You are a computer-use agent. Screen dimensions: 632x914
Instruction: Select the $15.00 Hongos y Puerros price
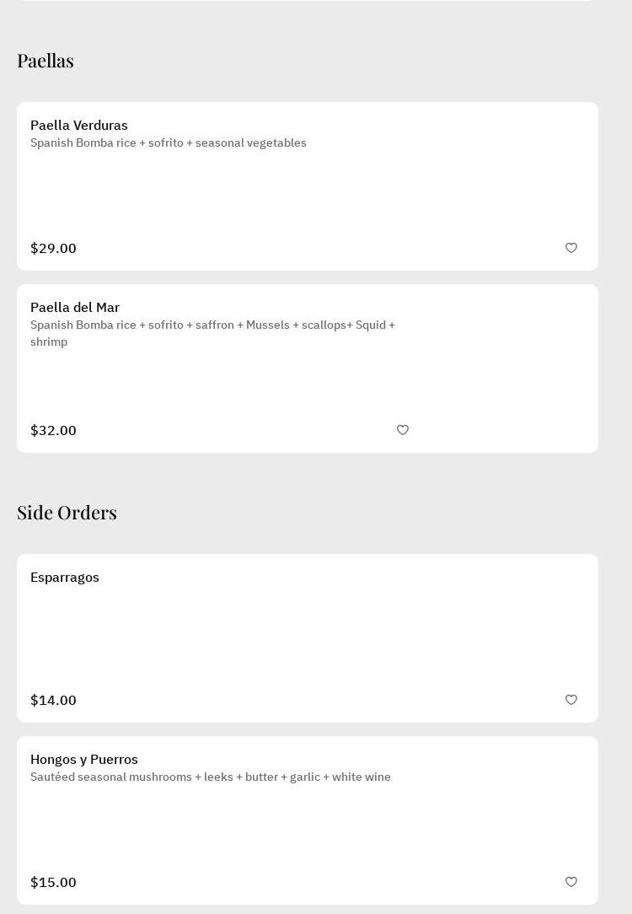tap(53, 883)
